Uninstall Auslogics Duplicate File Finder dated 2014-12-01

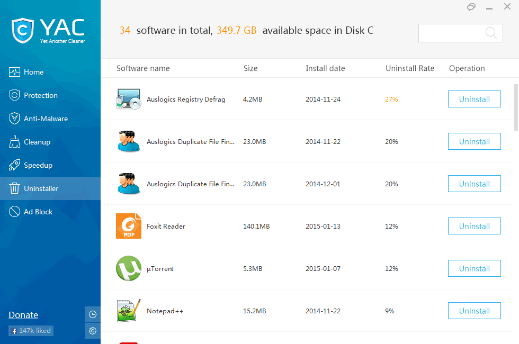[475, 184]
